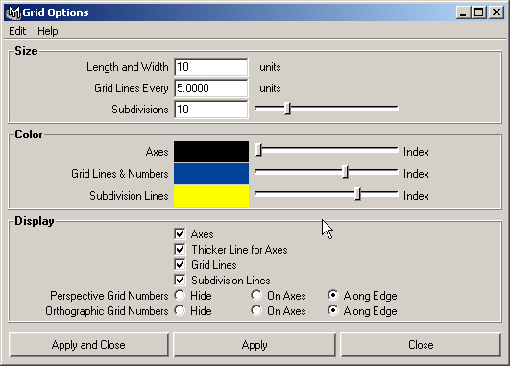510x366 pixels.
Task: Toggle the Subdivision Lines display checkbox
Action: tap(180, 281)
